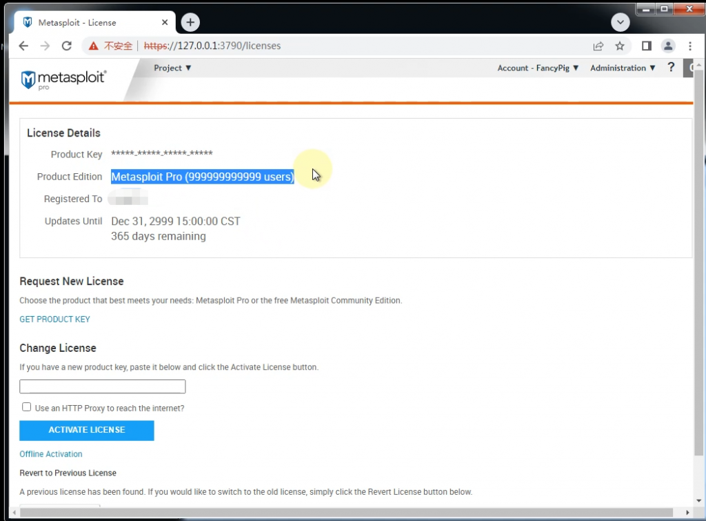The width and height of the screenshot is (706, 521).
Task: Click the 'Revert to Previous License' text
Action: 68,473
